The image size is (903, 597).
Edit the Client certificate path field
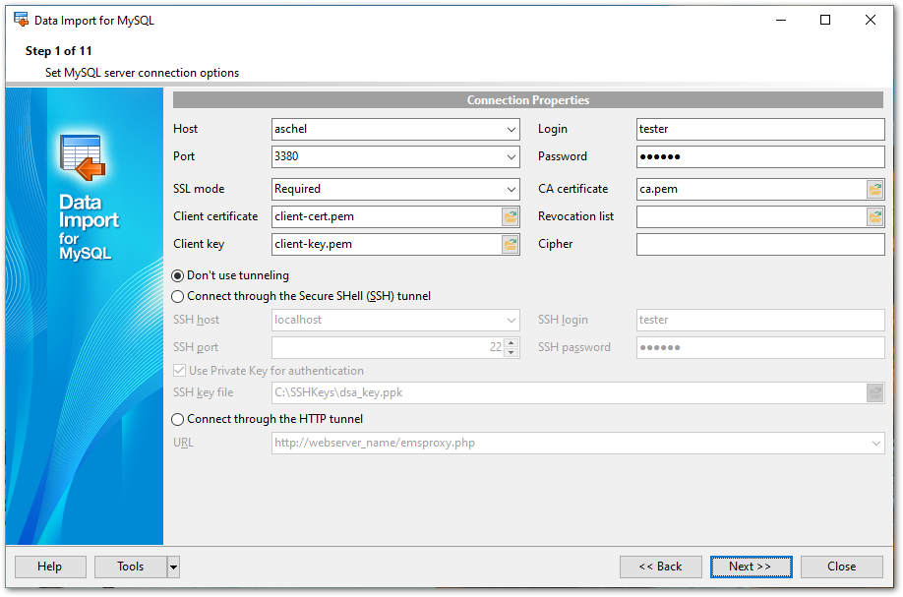click(387, 217)
